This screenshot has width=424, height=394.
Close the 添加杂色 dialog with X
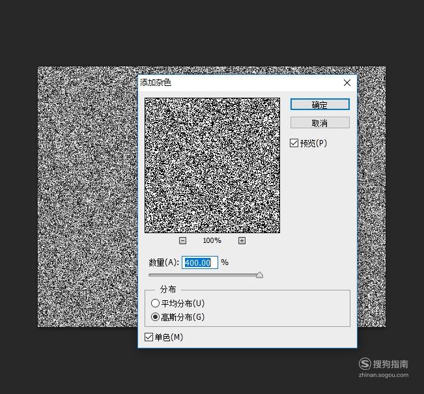(x=347, y=83)
